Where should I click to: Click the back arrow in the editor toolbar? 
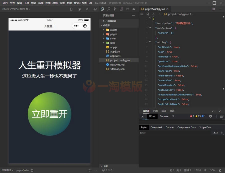tap(153, 14)
